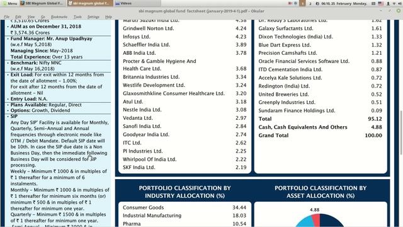
Task: Click the US flag keyboard layout indicator
Action: pyautogui.click(x=380, y=3)
